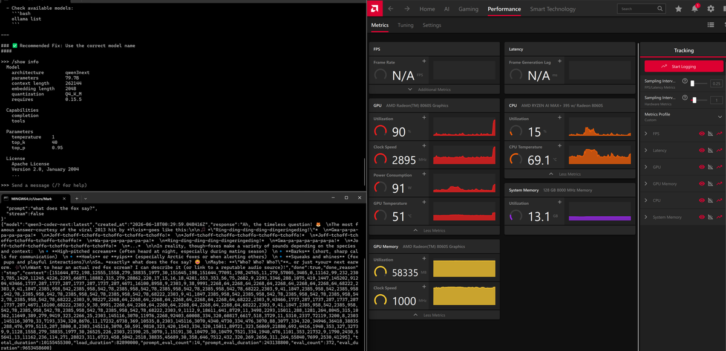The image size is (726, 351).
Task: Open the Settings sub-tab
Action: tap(432, 25)
